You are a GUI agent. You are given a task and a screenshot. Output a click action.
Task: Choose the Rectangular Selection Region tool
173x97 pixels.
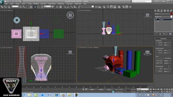(28, 7)
